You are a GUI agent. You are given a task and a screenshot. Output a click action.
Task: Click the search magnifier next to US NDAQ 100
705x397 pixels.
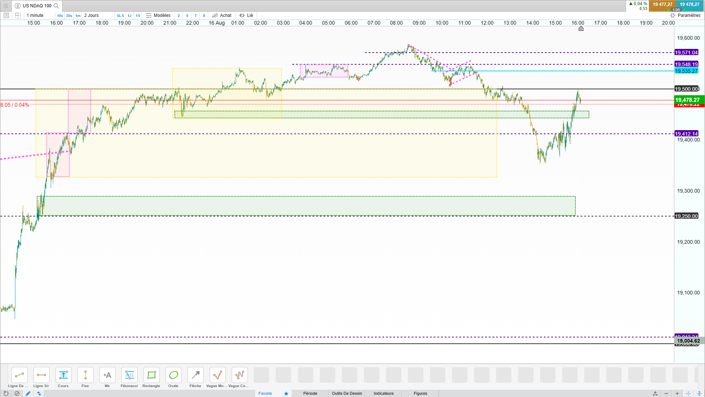(x=56, y=6)
